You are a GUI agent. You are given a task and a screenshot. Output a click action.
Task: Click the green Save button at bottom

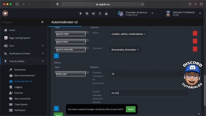point(58,114)
